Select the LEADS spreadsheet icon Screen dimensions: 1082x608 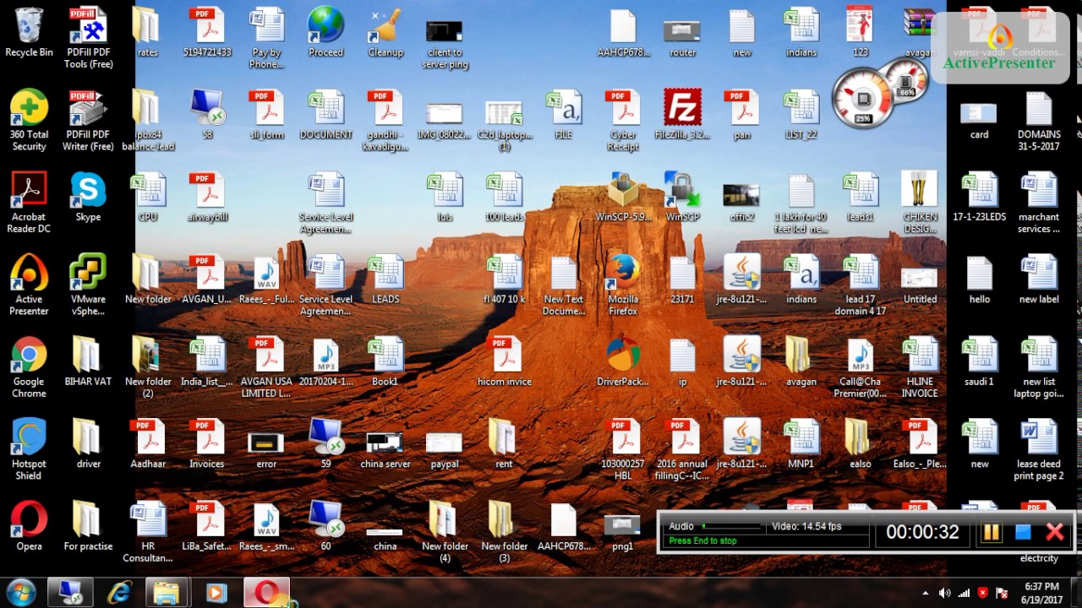385,280
